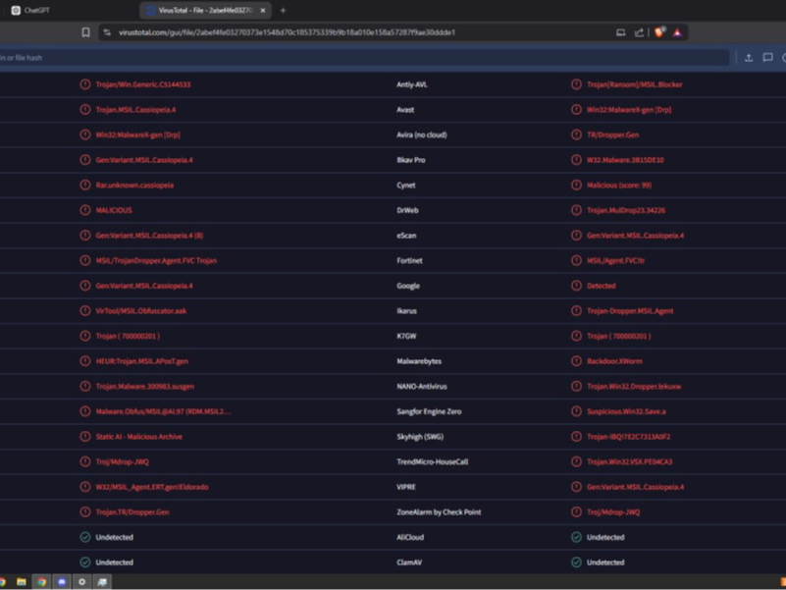Click the Cynet vendor label
Image resolution: width=786 pixels, height=590 pixels.
click(406, 186)
